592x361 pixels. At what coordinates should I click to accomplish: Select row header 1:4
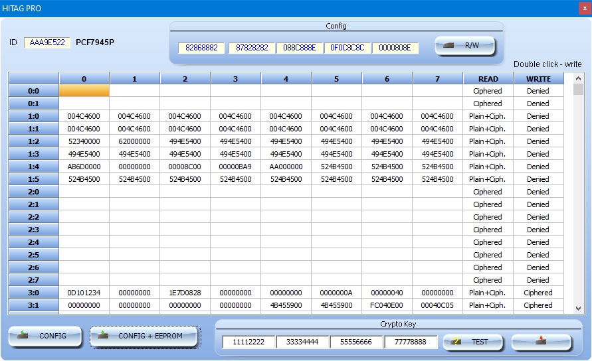(34, 167)
